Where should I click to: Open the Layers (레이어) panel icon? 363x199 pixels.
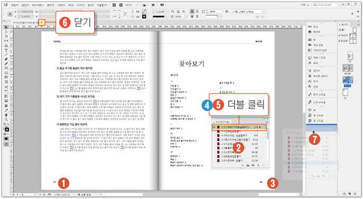point(310,32)
